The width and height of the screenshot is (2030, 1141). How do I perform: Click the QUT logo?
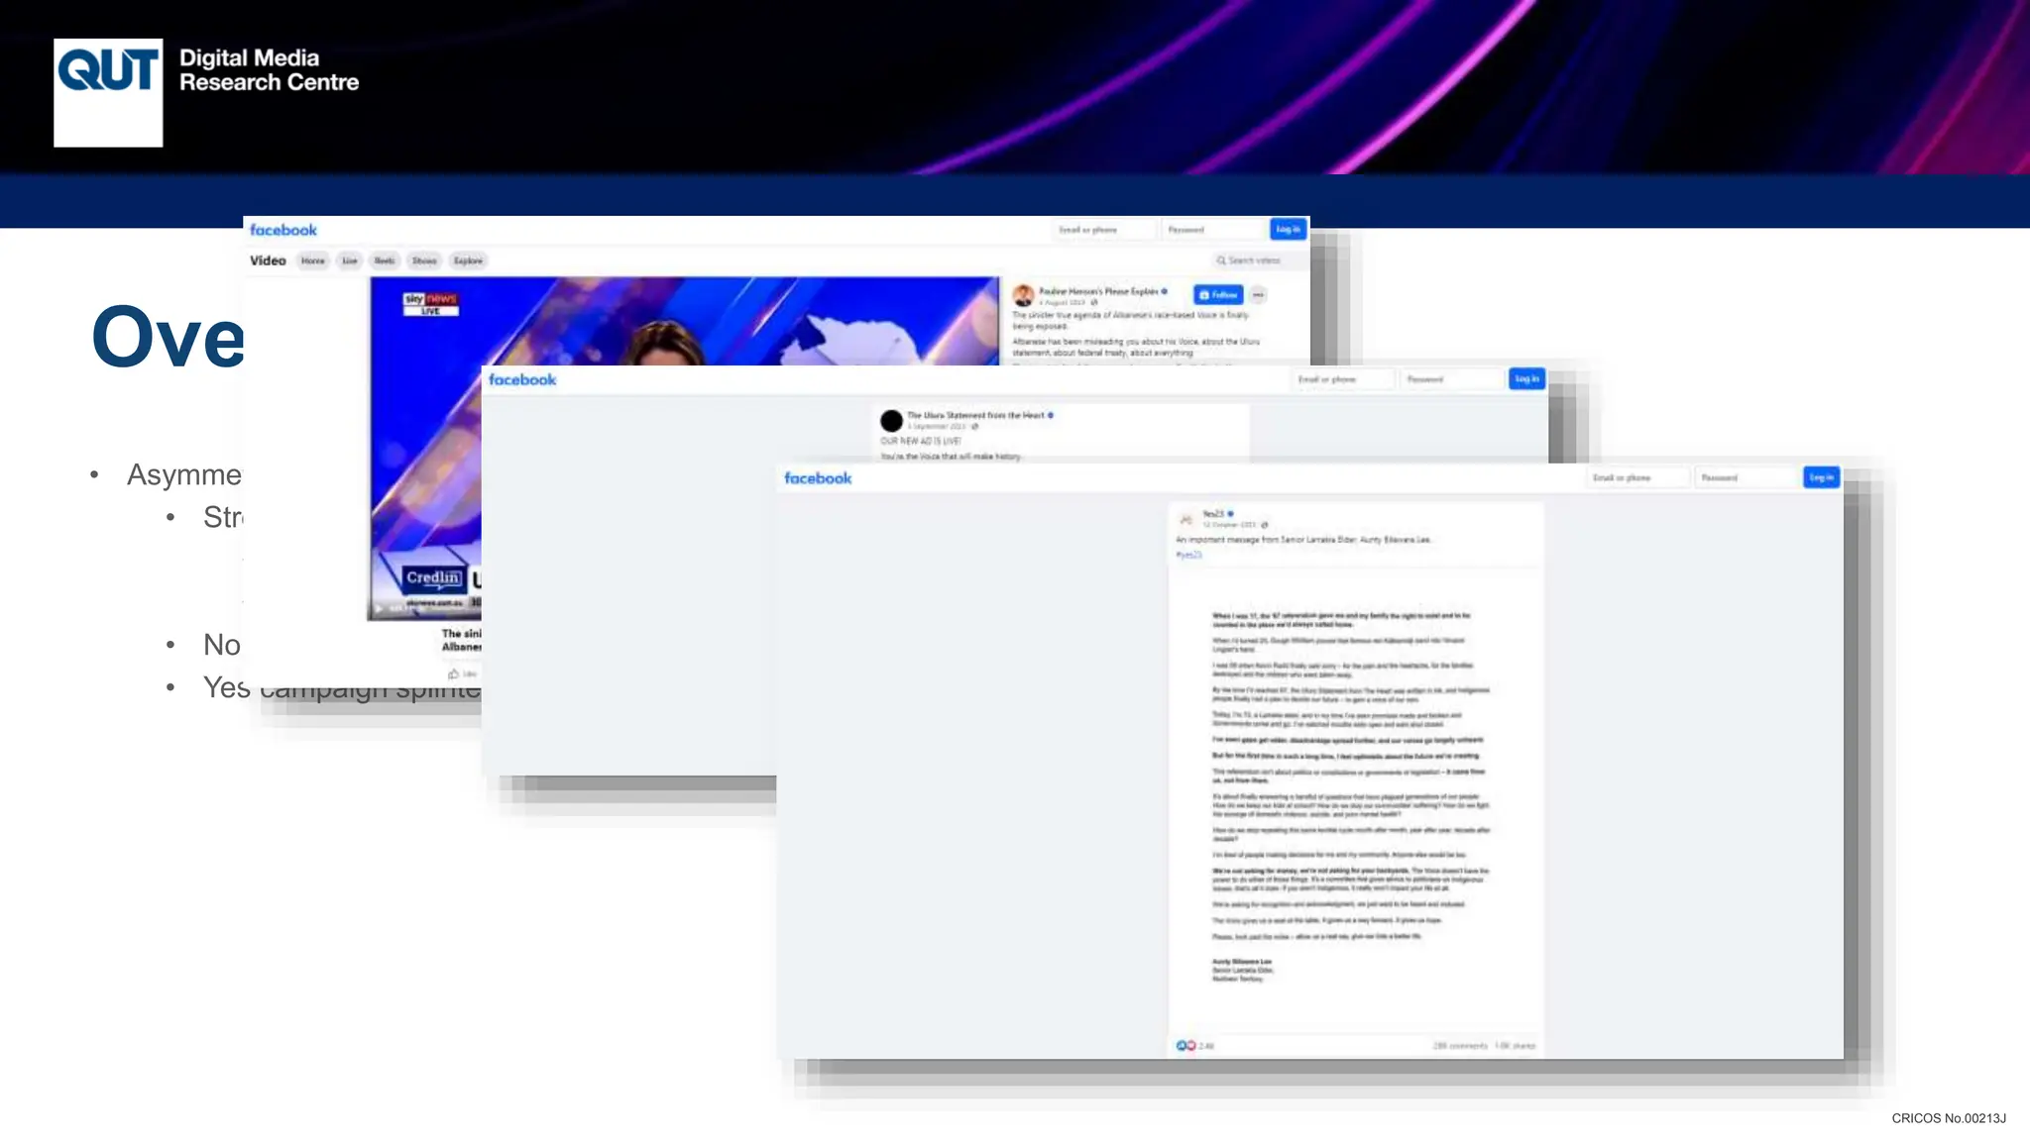pos(108,92)
